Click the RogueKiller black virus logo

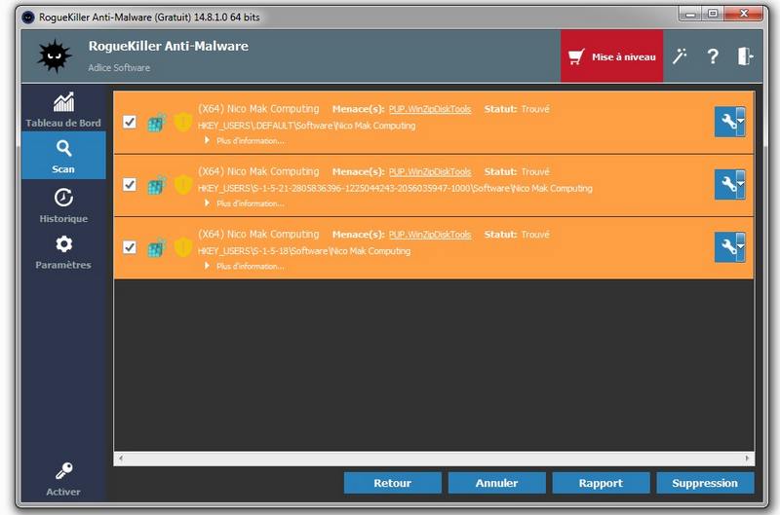coord(55,56)
